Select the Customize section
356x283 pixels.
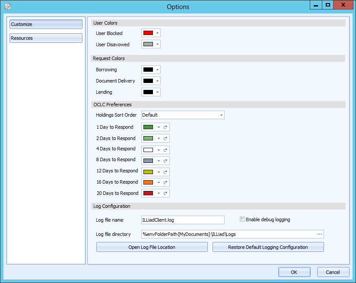point(46,24)
